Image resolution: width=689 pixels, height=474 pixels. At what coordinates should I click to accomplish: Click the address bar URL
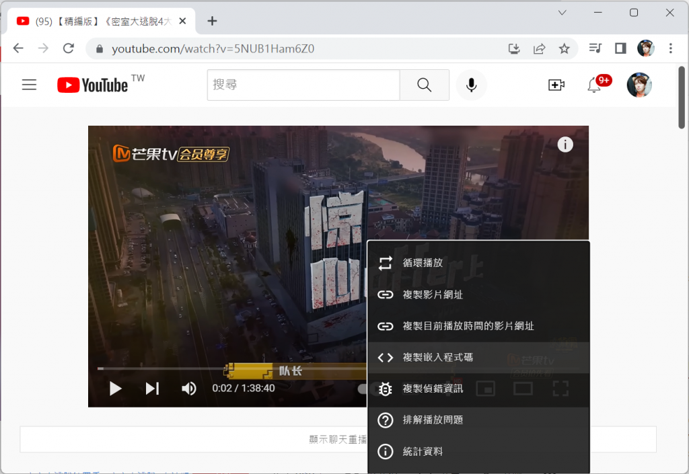213,48
